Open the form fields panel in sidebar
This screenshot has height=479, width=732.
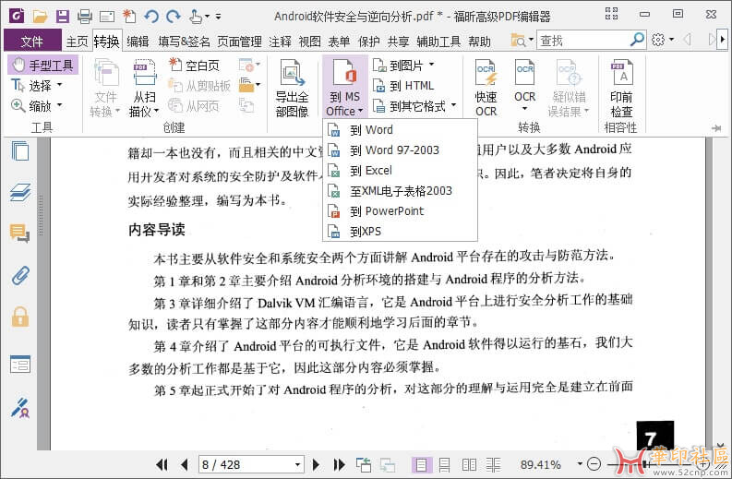click(x=20, y=364)
